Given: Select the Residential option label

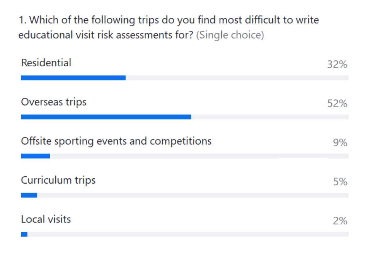Looking at the screenshot, I should click(46, 63).
